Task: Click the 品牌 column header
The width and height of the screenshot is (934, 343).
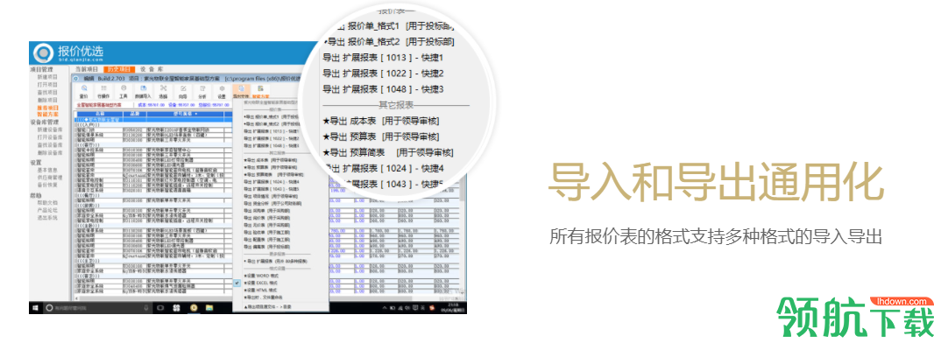Action: point(135,114)
